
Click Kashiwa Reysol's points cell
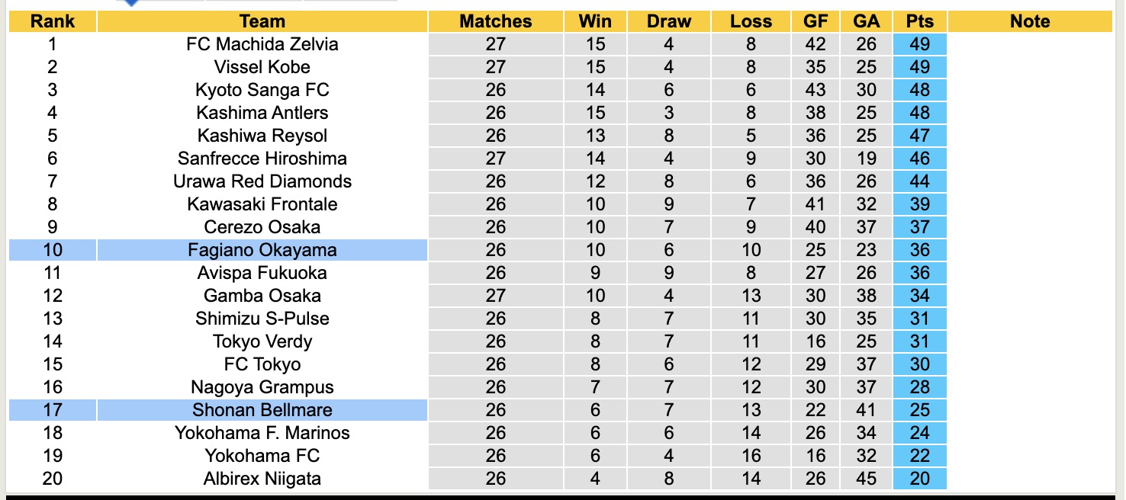point(920,136)
